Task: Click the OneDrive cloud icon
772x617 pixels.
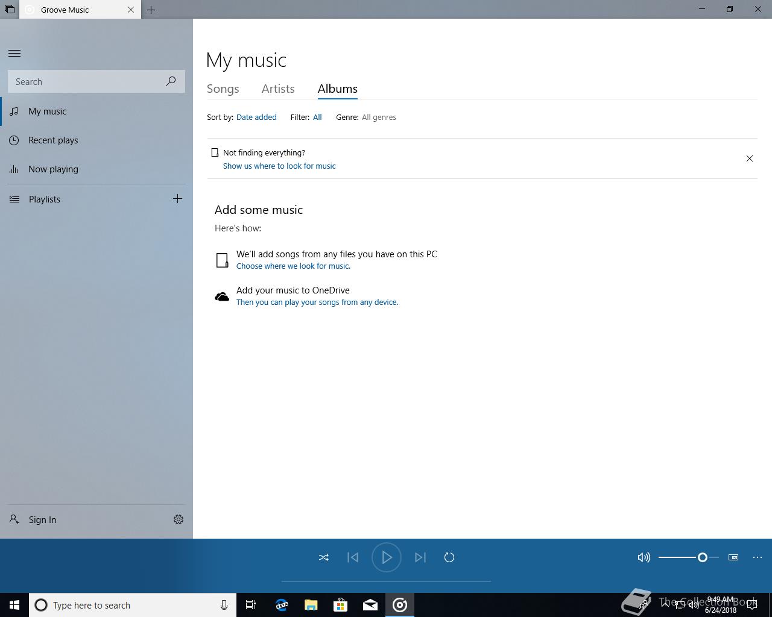Action: coord(222,296)
